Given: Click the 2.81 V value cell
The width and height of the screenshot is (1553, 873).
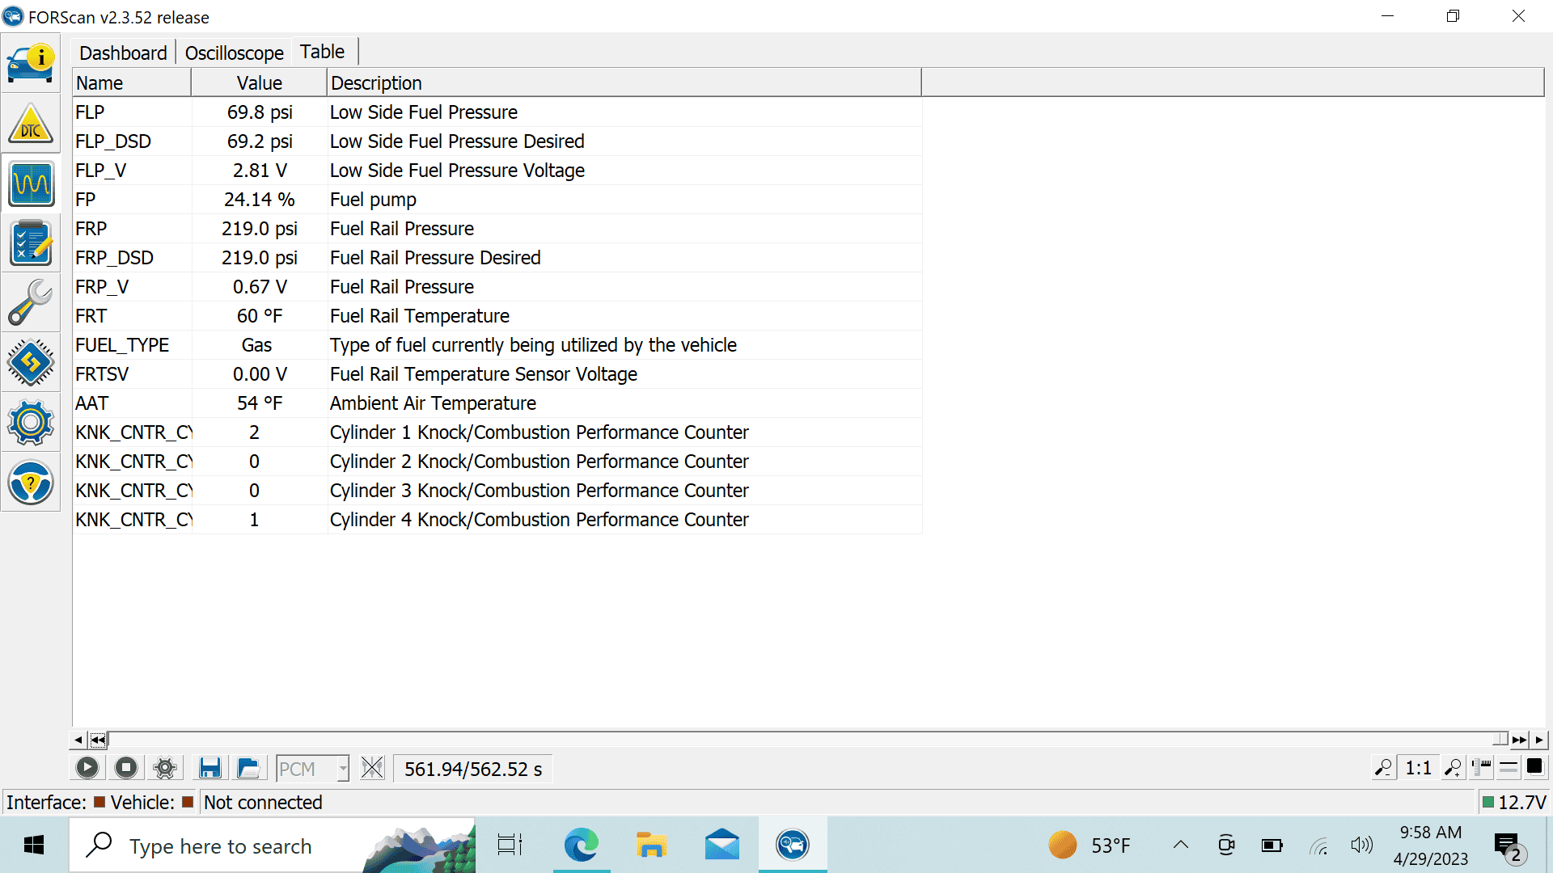Looking at the screenshot, I should (x=260, y=171).
